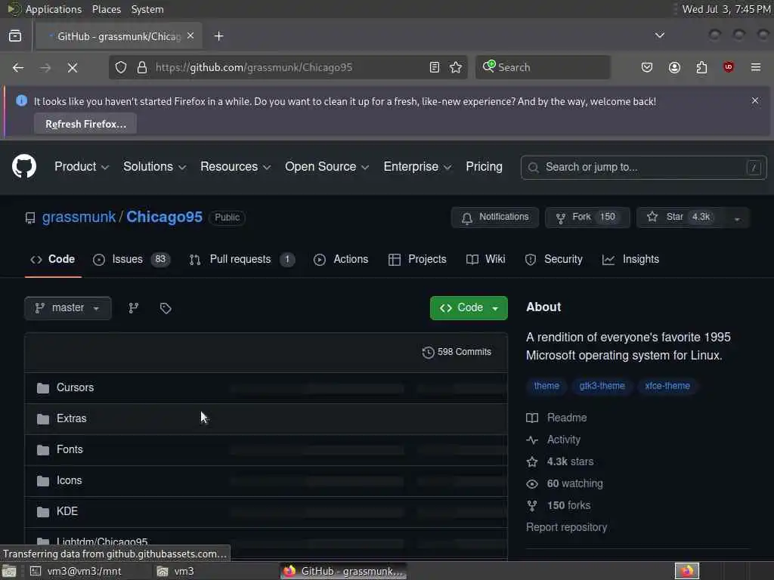Open the Activity link in About
Screen dimensions: 774x580
pos(554,440)
